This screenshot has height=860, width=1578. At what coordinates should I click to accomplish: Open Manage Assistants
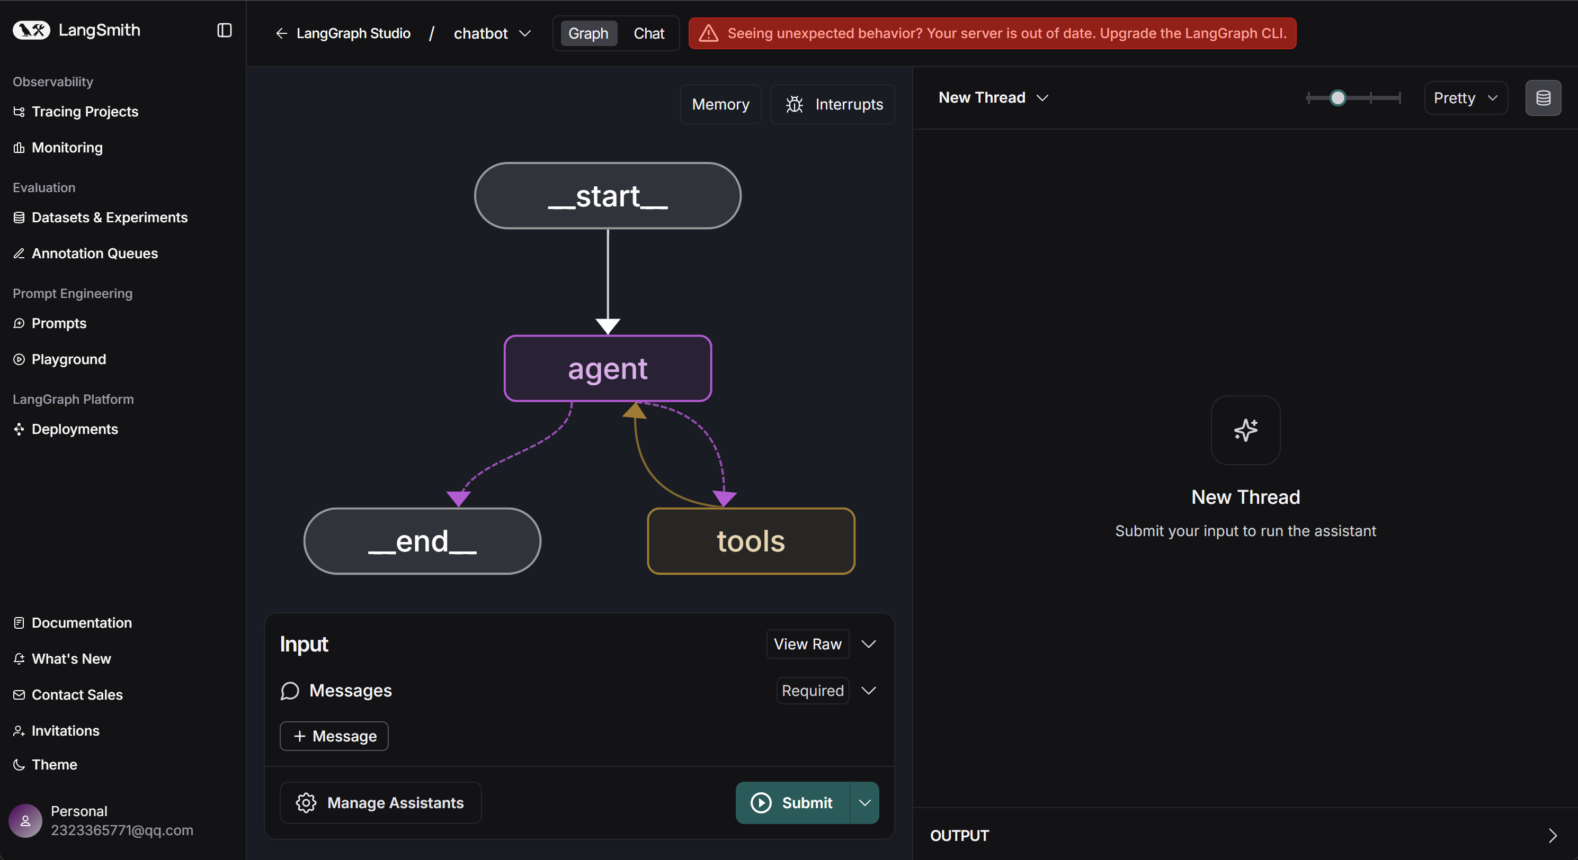[380, 802]
